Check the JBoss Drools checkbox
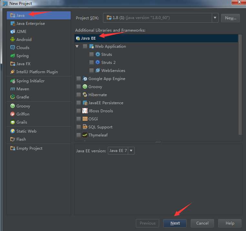The width and height of the screenshot is (246, 231). point(78,111)
